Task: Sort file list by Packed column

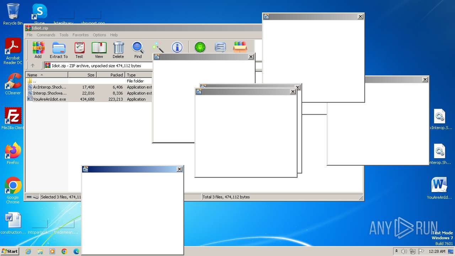Action: (111, 75)
